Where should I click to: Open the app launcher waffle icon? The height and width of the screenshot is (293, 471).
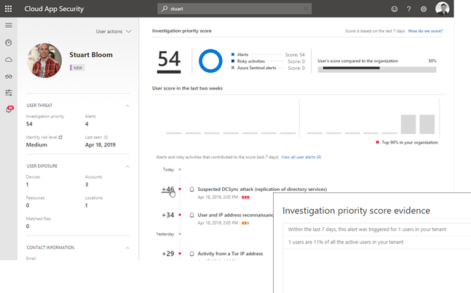pos(9,9)
